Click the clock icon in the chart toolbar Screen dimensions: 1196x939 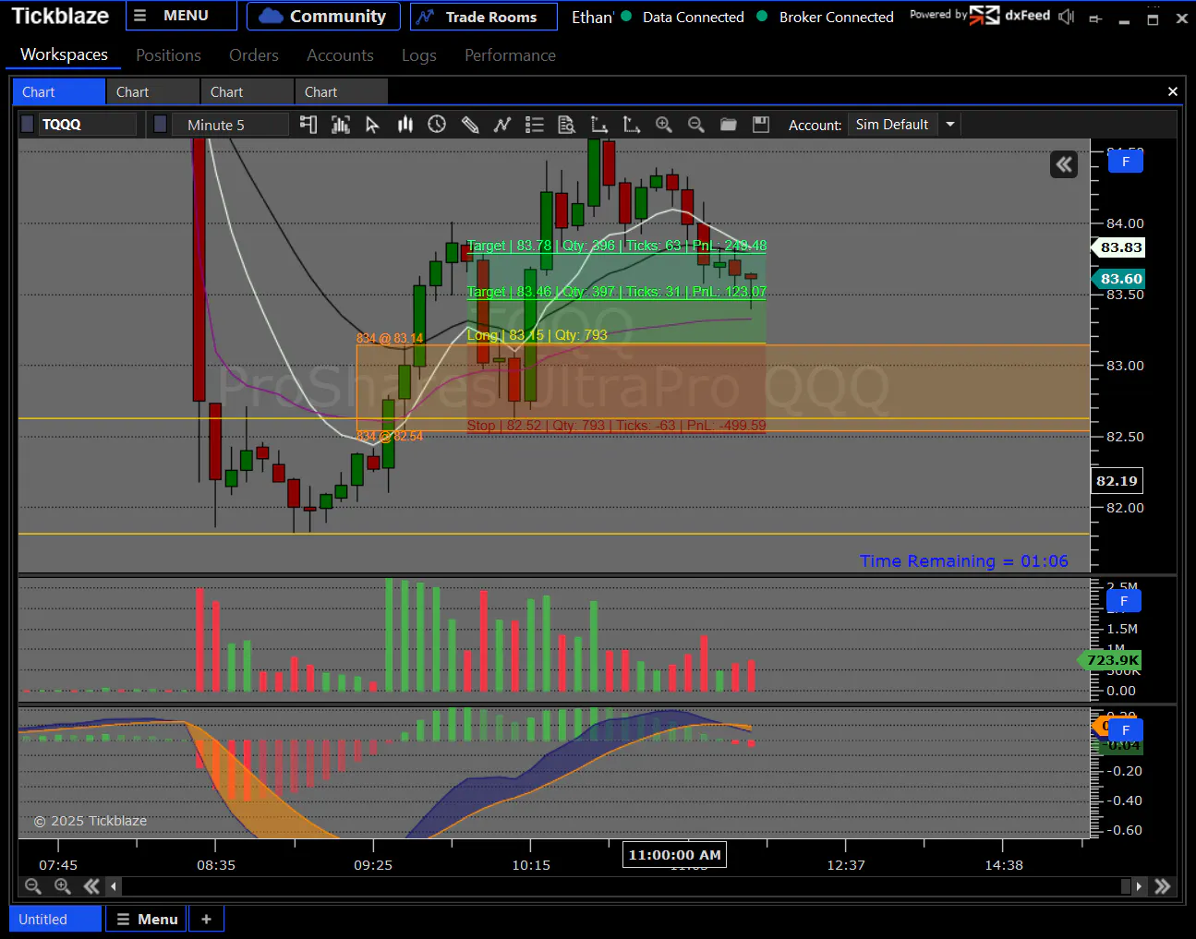[x=437, y=124]
